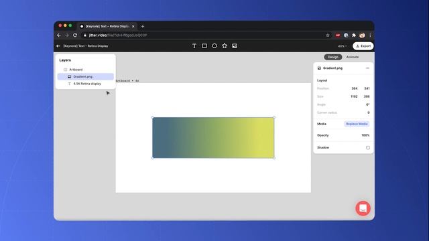Click the Layers panel heading
Viewport: 429px width, 241px height.
click(x=65, y=60)
